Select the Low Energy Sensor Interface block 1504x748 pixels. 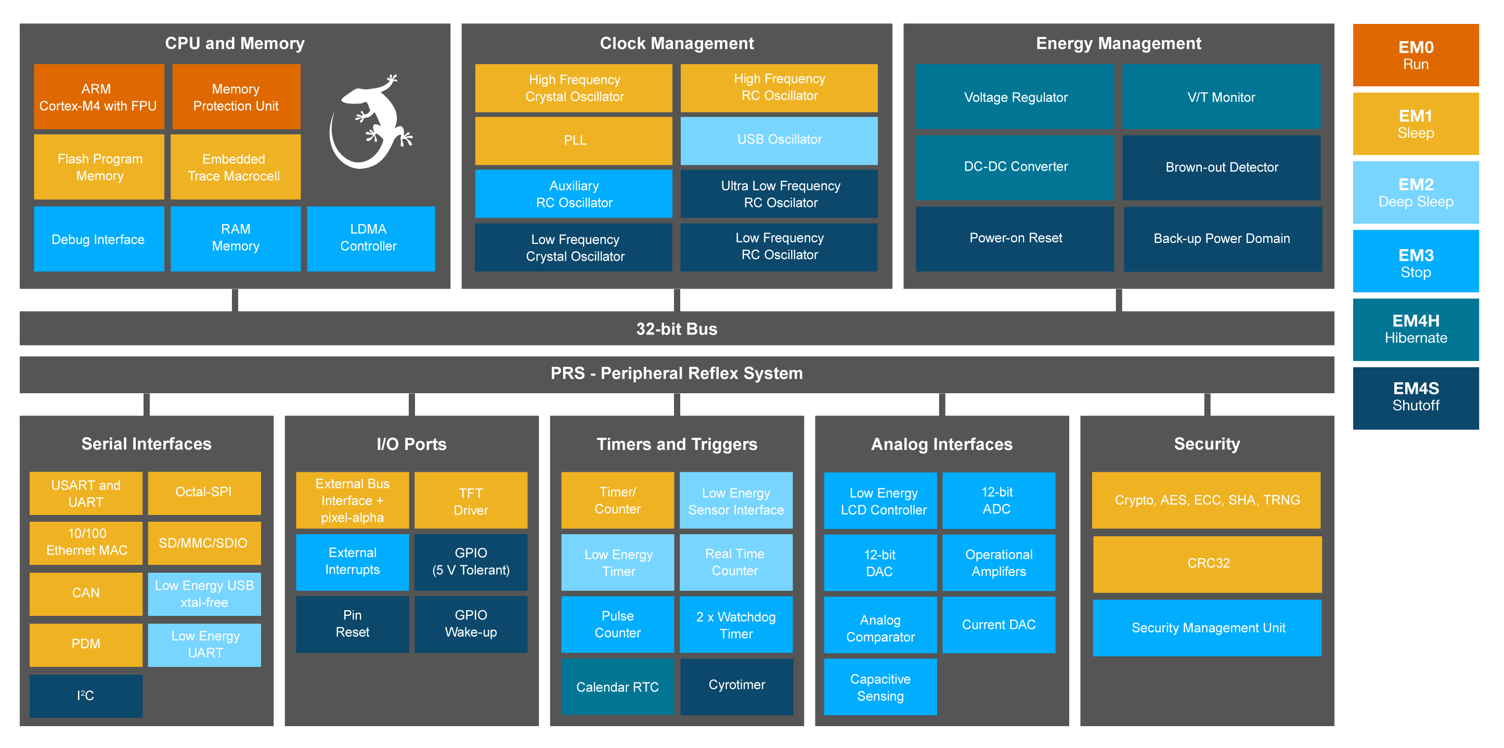[736, 501]
